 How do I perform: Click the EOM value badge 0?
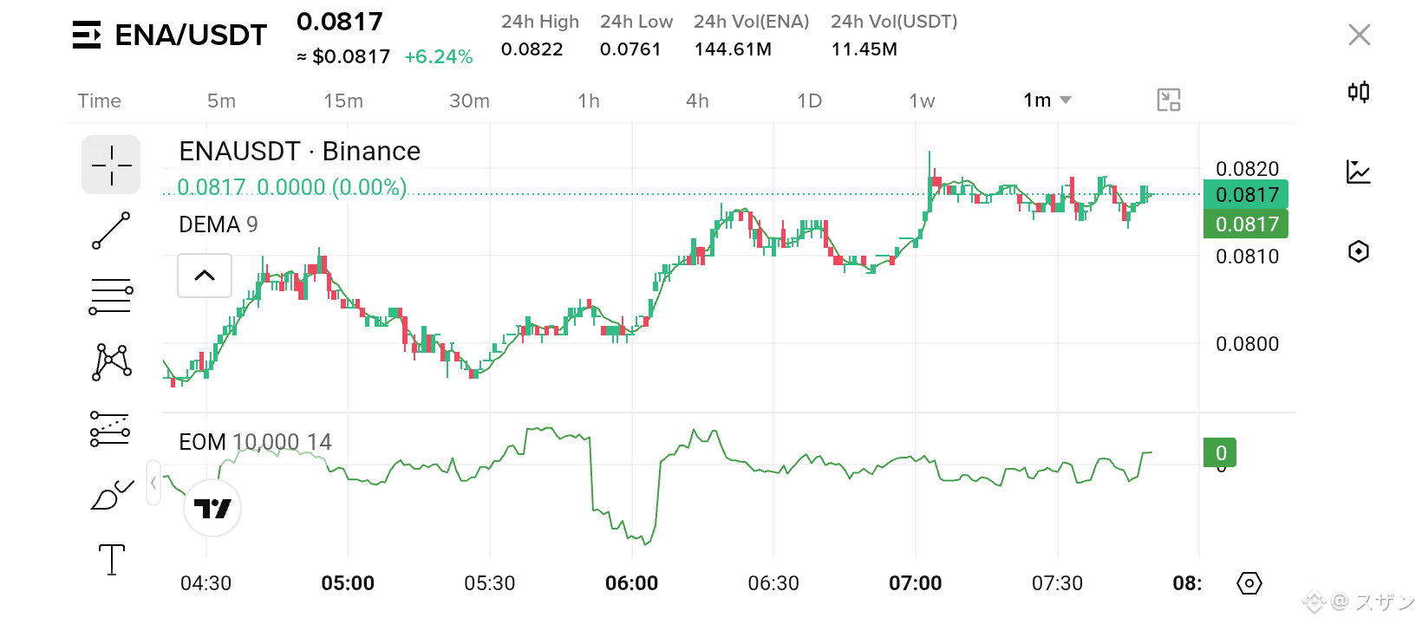point(1220,452)
